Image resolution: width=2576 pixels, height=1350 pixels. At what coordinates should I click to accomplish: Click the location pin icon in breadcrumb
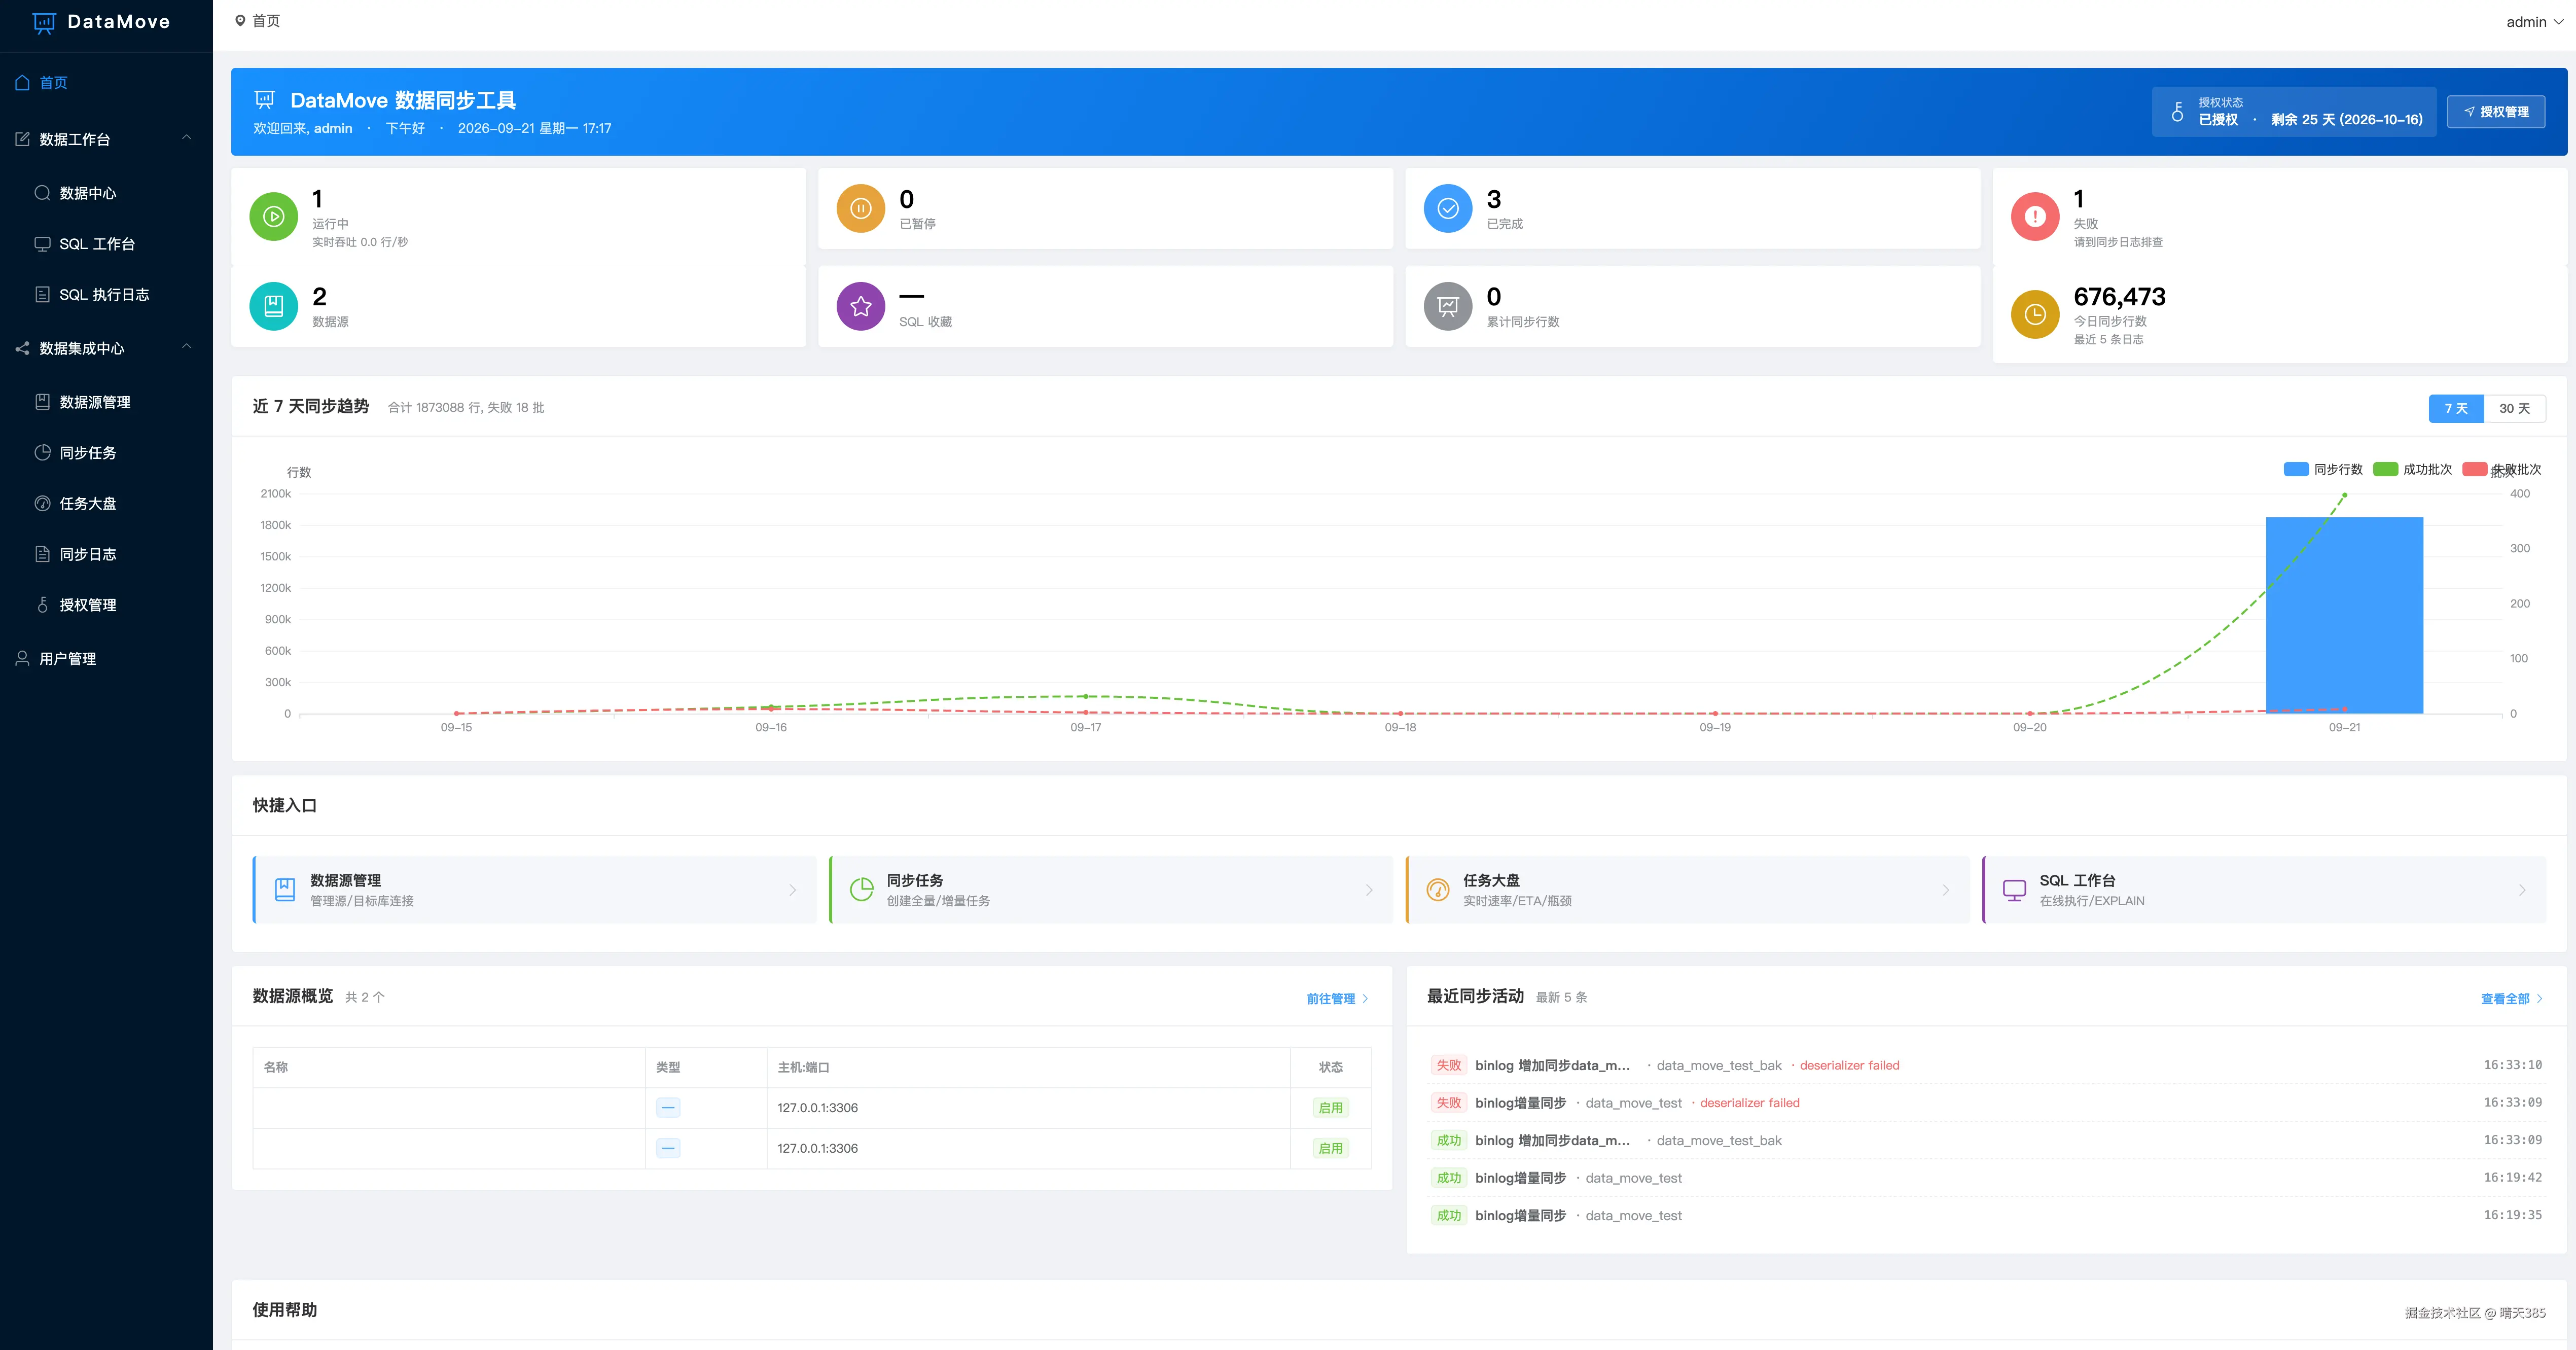pos(240,21)
